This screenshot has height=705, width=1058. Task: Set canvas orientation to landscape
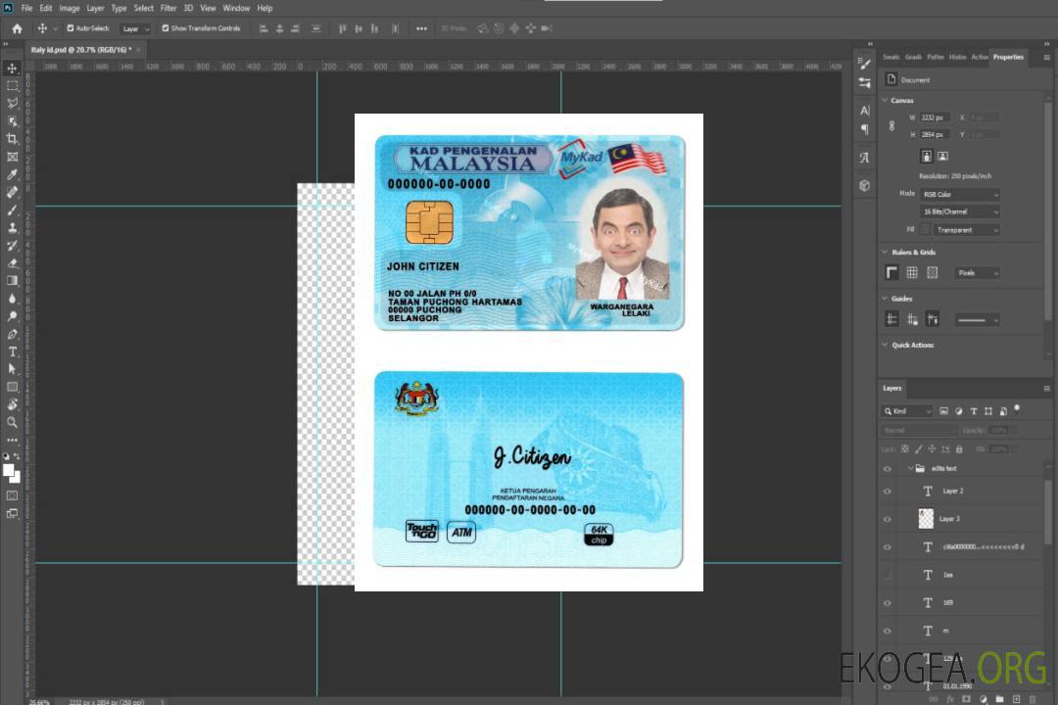[x=942, y=157]
